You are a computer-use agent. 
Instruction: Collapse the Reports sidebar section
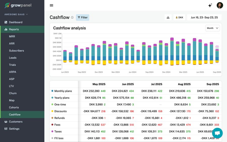14,29
